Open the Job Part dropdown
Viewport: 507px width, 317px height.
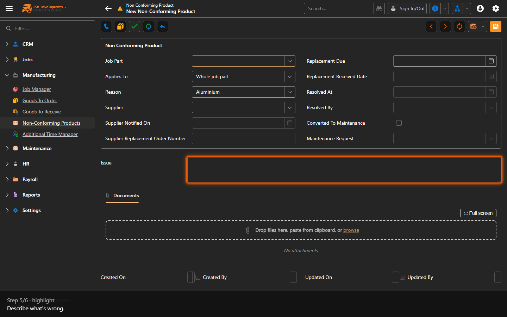[289, 61]
